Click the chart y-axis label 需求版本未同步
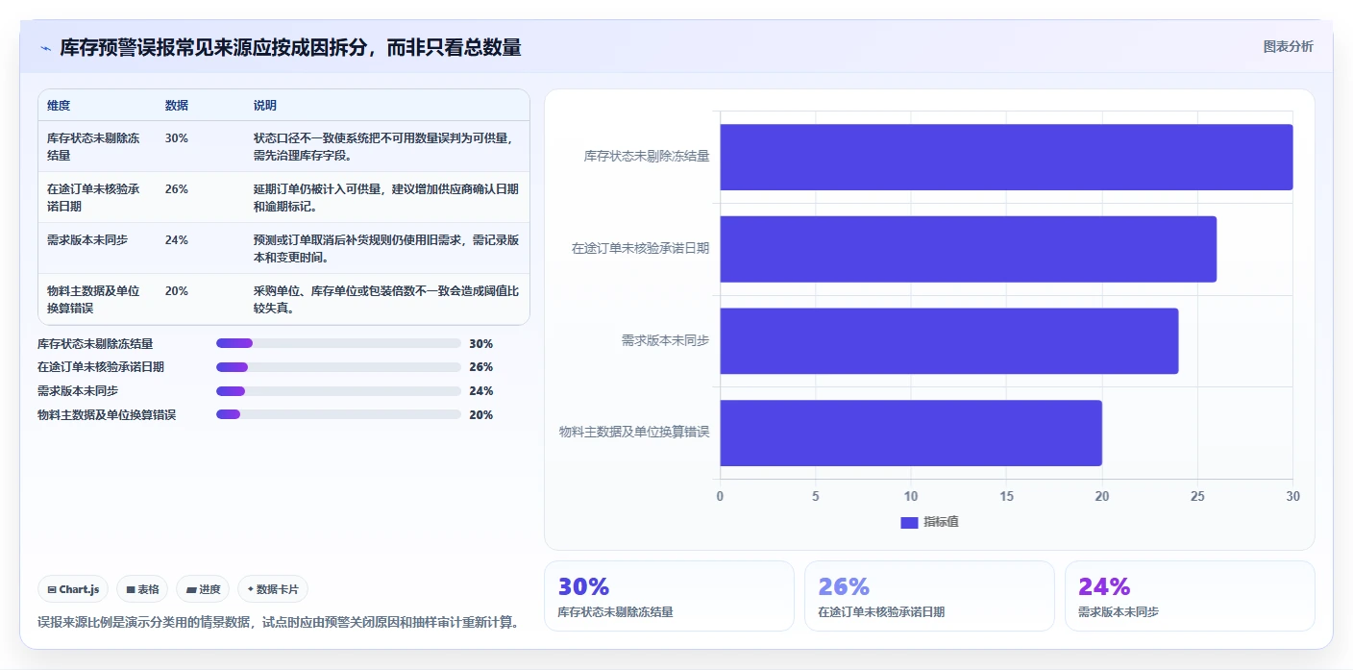Screen dimensions: 1353x670 pos(665,340)
